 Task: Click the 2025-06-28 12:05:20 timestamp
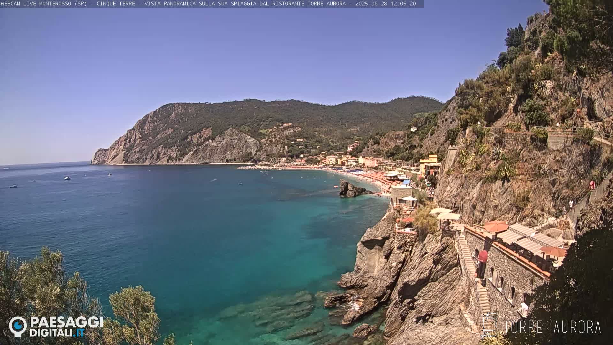pos(385,4)
